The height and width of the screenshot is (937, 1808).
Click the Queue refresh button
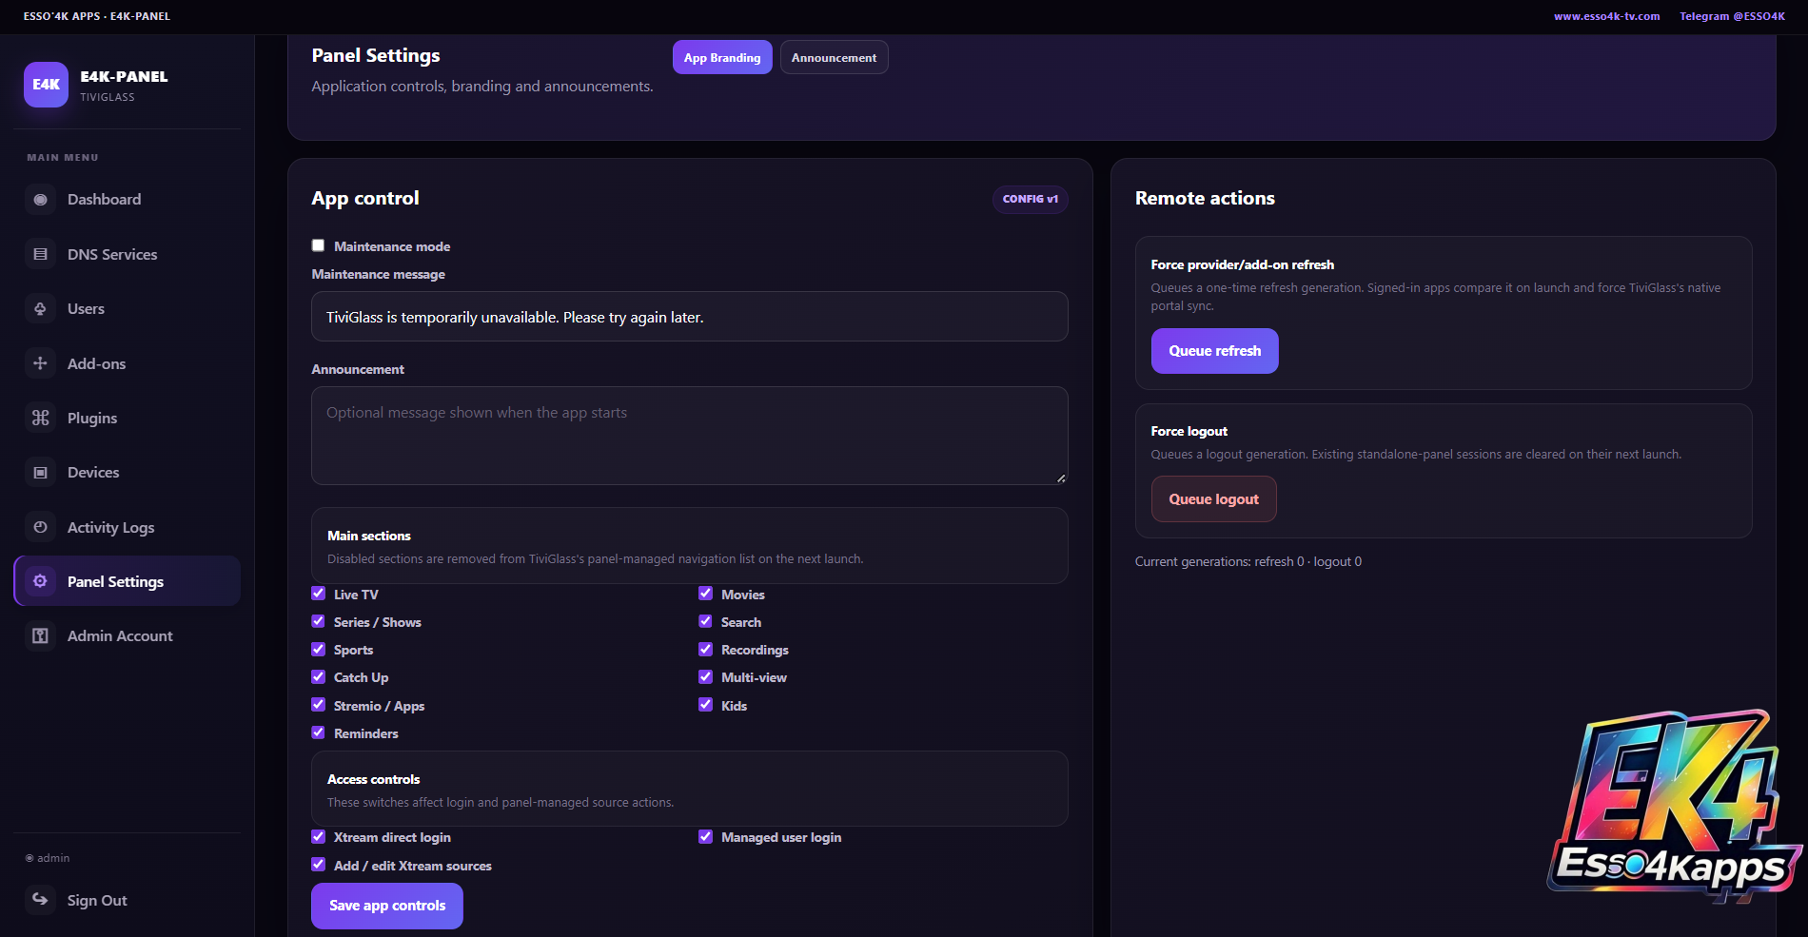(x=1214, y=351)
